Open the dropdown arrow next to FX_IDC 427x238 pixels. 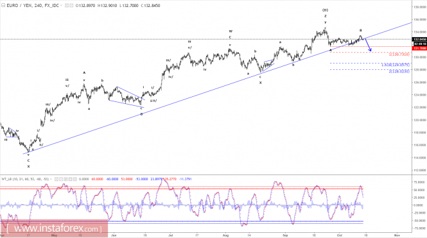tap(61, 5)
